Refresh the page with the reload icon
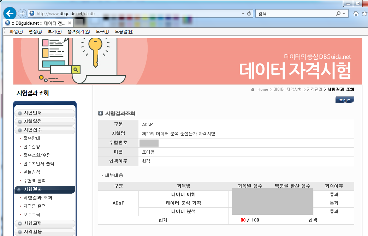 coord(249,14)
